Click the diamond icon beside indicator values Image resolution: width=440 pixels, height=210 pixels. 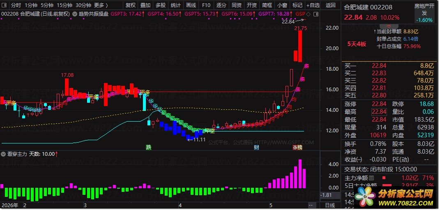[308, 14]
